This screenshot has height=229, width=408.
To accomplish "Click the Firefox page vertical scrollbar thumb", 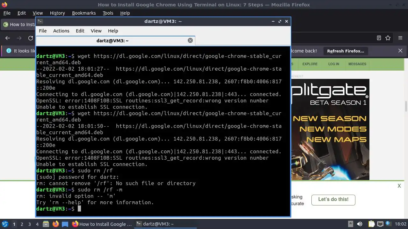I will 406,107.
